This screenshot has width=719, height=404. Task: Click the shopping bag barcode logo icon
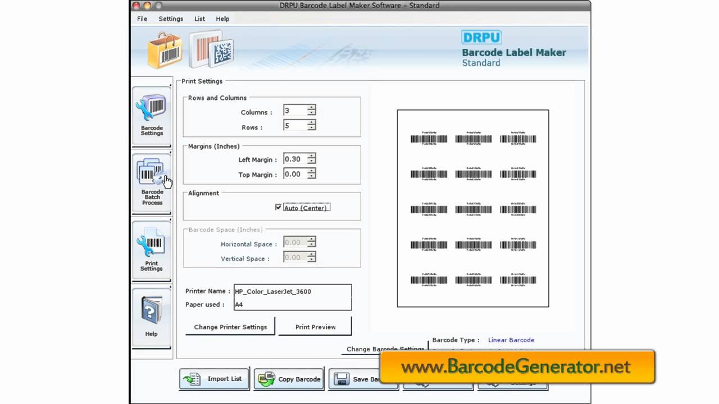[x=165, y=50]
